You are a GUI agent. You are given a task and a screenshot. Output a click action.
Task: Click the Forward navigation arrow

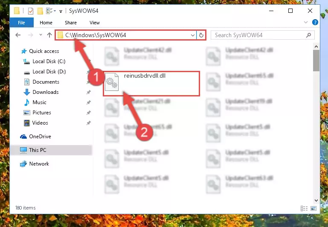[31, 35]
